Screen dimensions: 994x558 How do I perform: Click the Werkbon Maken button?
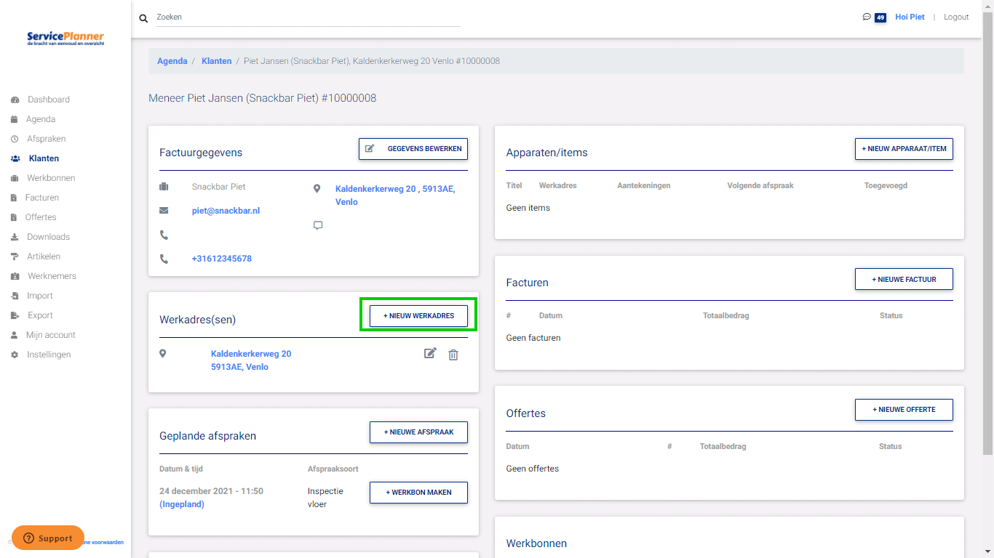pyautogui.click(x=418, y=493)
